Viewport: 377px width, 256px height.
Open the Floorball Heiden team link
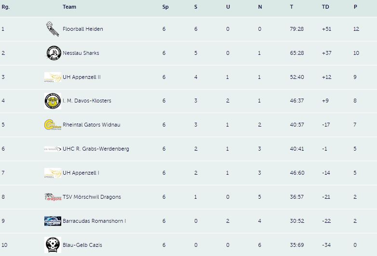pos(83,29)
